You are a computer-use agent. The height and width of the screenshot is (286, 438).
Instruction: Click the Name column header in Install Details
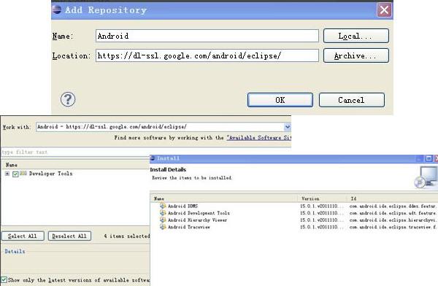click(159, 198)
